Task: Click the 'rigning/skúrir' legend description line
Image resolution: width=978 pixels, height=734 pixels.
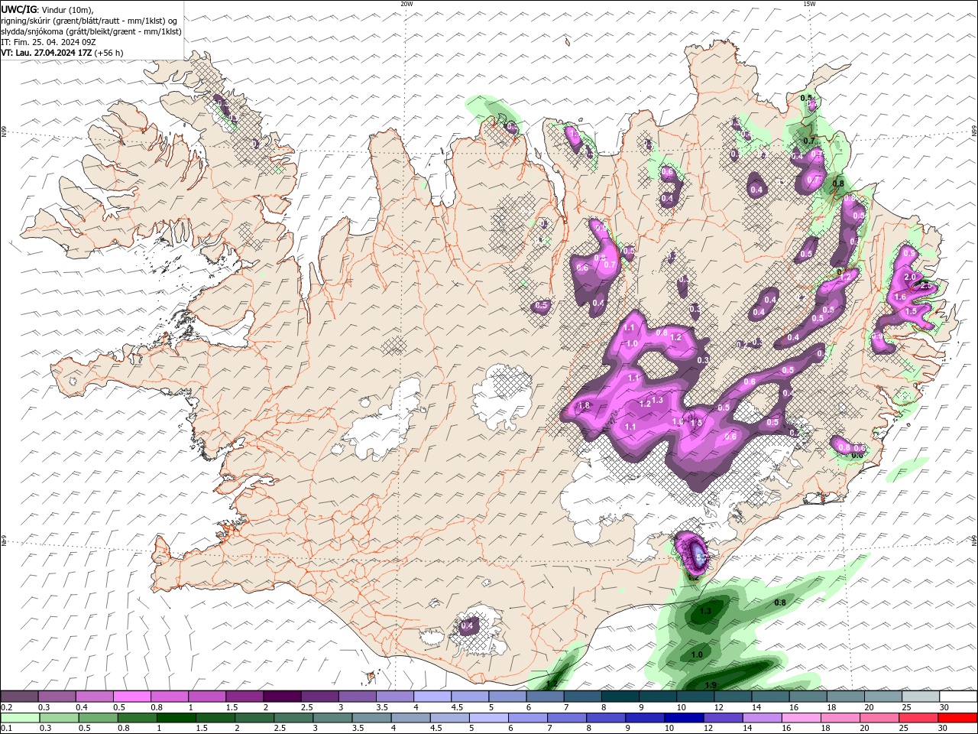Action: pos(89,21)
